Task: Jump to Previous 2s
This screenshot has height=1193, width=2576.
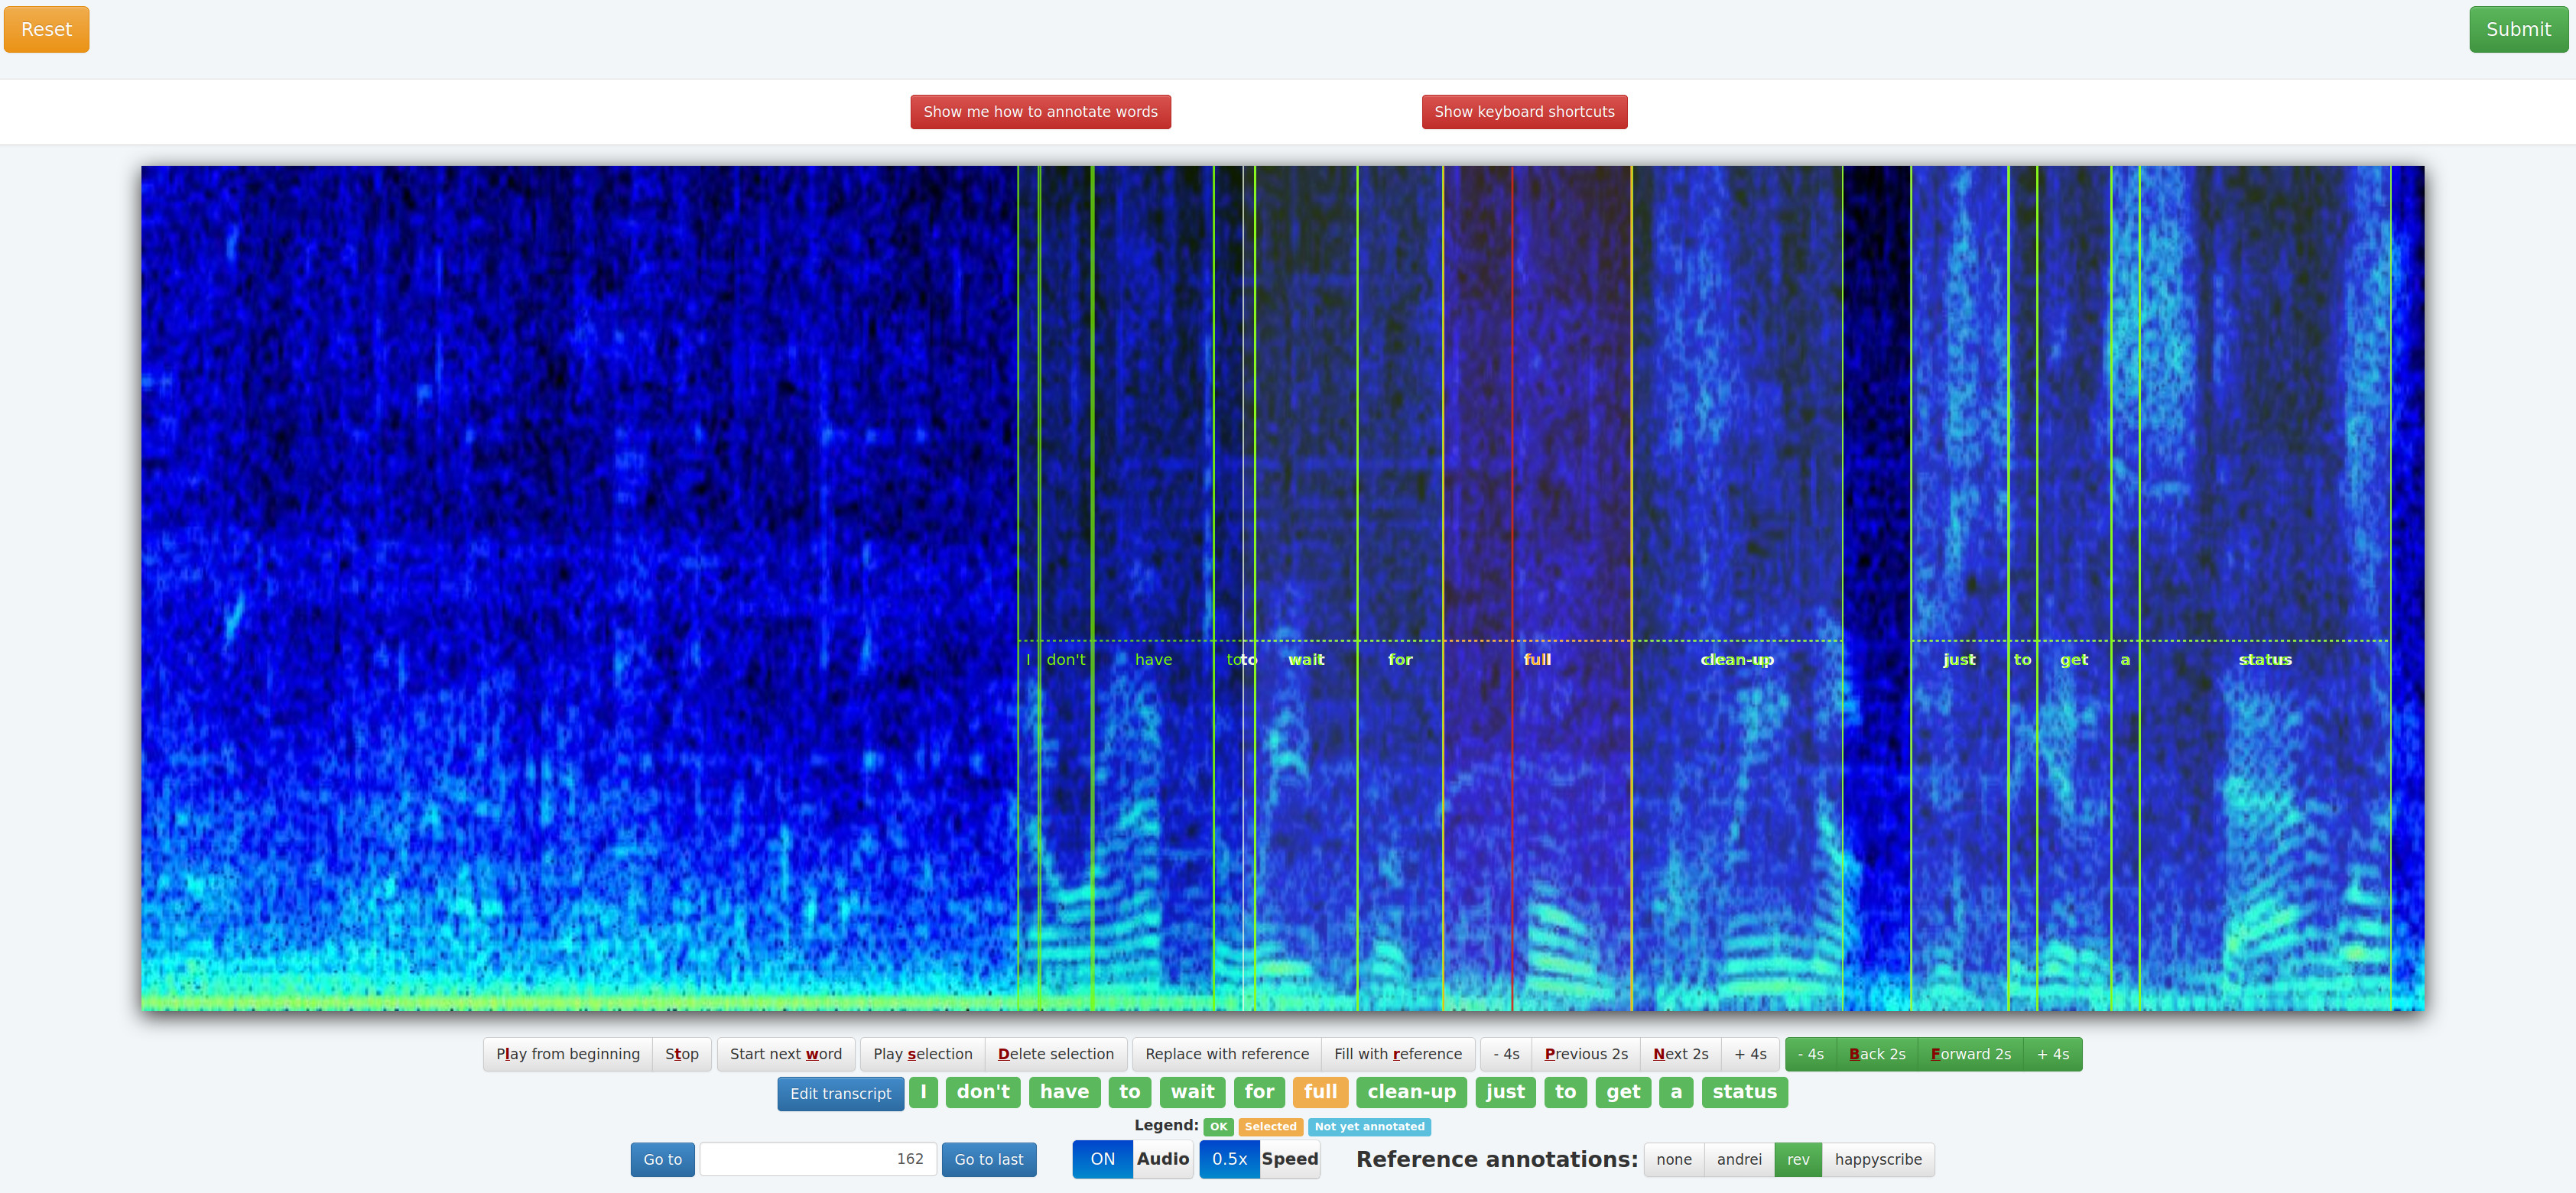Action: point(1586,1054)
